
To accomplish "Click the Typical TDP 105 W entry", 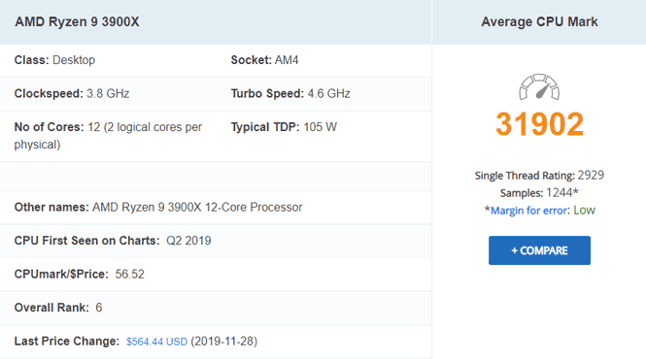I will (284, 127).
